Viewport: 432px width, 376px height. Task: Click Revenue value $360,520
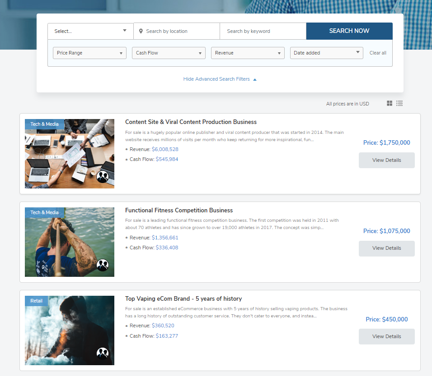(x=163, y=326)
